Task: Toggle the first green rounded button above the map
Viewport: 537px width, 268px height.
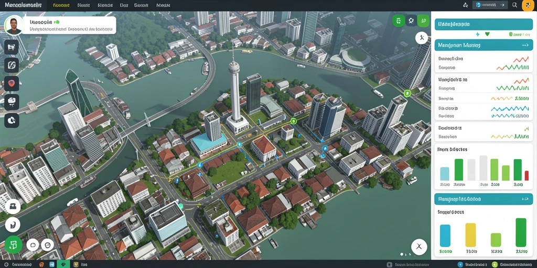Action: pyautogui.click(x=399, y=21)
